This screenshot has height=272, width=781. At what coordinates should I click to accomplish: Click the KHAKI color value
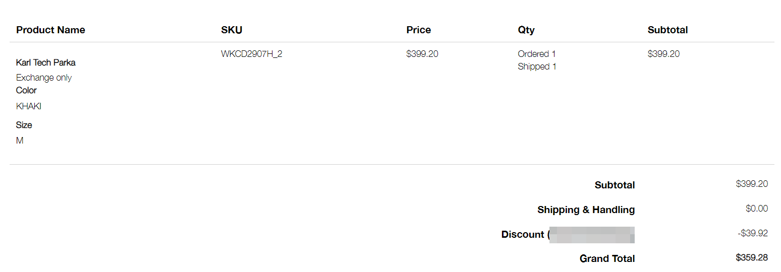[x=29, y=106]
